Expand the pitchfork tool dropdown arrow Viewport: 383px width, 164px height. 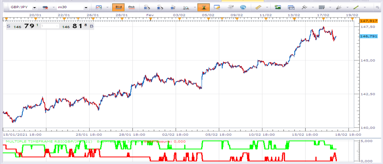coord(312,8)
